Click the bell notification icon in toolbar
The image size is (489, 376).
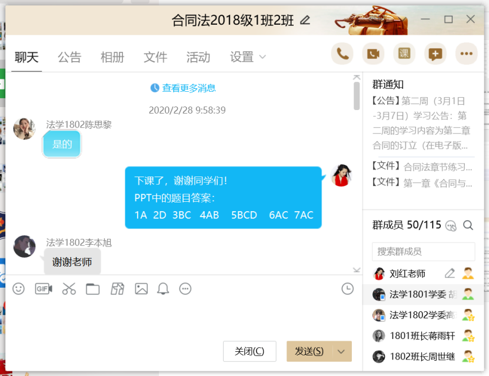pos(163,289)
